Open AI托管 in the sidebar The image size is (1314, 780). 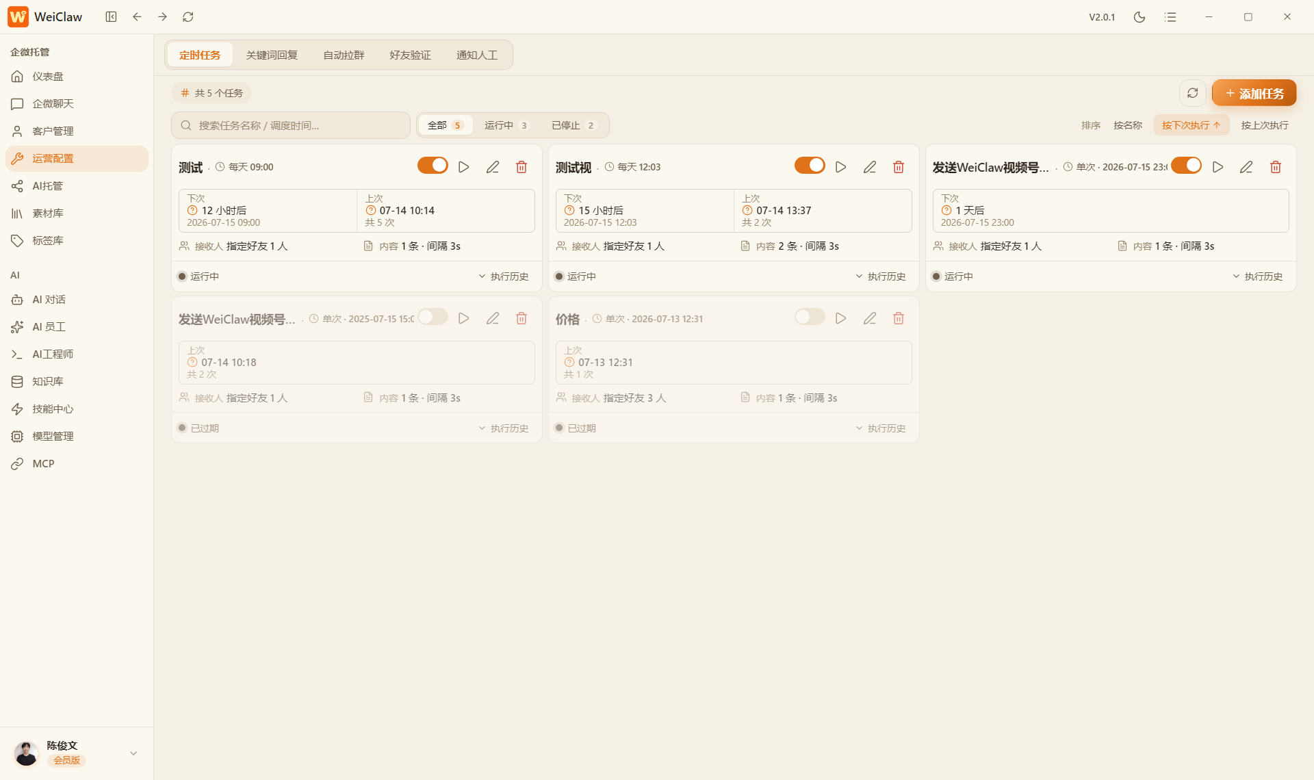click(x=77, y=186)
